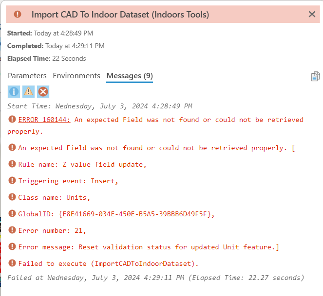Image resolution: width=323 pixels, height=296 pixels.
Task: Click the error icon beside Class name
Action: click(12, 197)
